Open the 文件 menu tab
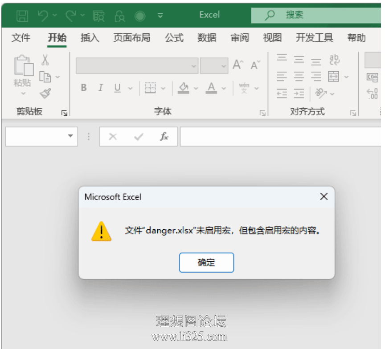385x349 pixels. point(21,38)
